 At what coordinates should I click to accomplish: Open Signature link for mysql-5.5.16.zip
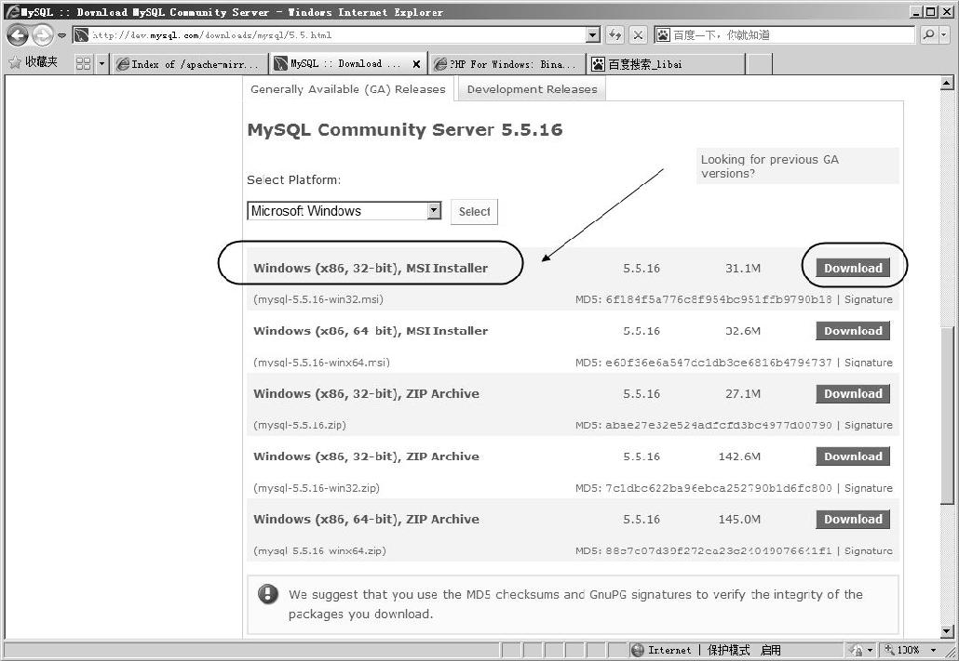click(869, 425)
